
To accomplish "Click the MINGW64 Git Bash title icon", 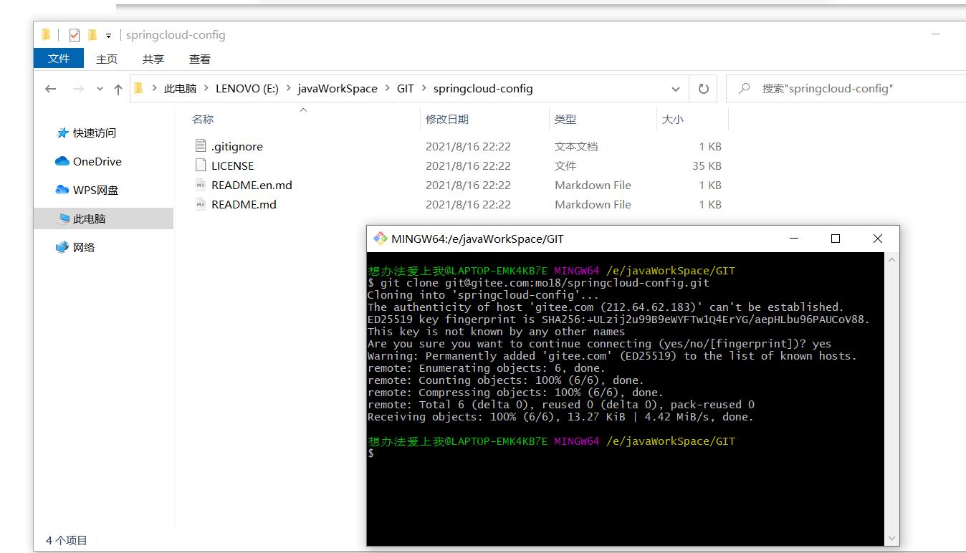I will click(379, 239).
